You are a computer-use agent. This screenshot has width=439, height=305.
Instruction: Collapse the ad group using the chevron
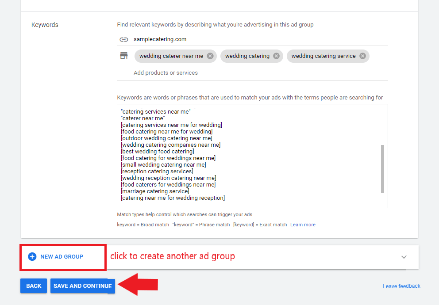click(404, 256)
